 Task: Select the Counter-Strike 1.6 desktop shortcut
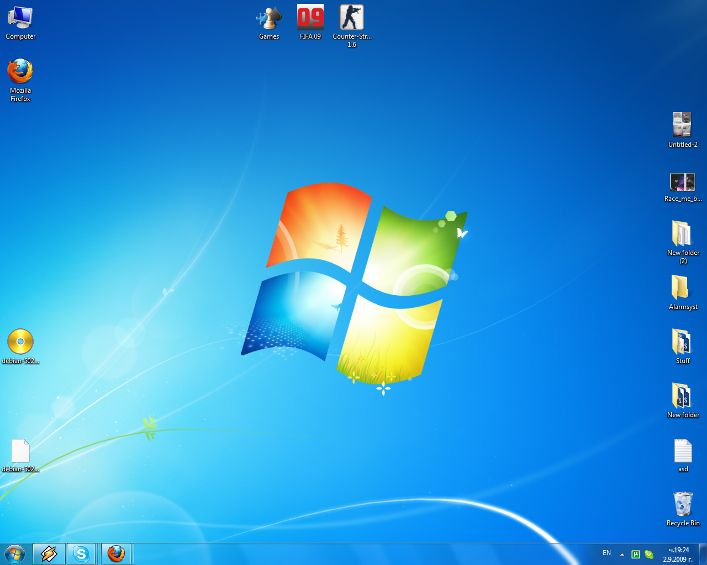coord(352,26)
